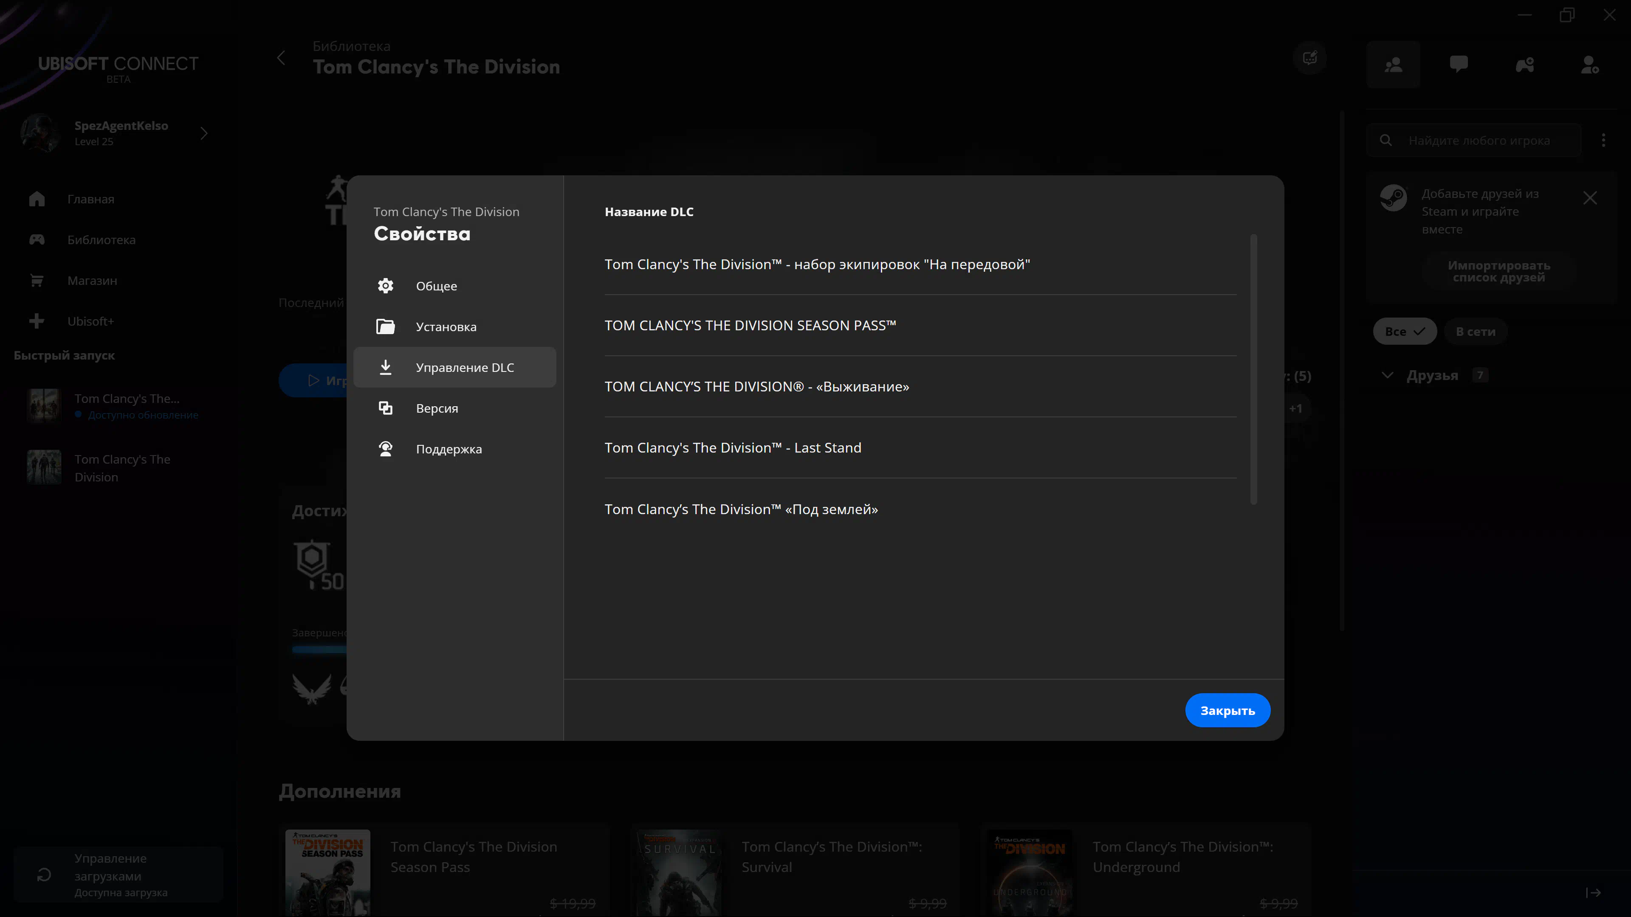Open the Общее properties section
This screenshot has width=1631, height=917.
[x=454, y=286]
